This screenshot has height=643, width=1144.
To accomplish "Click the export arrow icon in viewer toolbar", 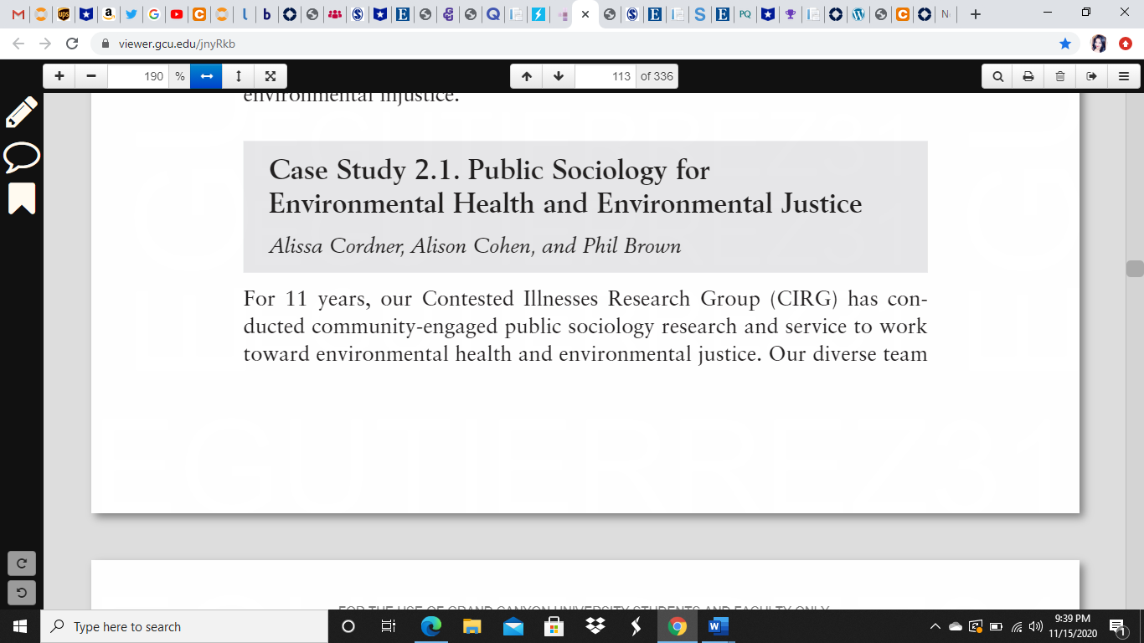I will [1092, 76].
